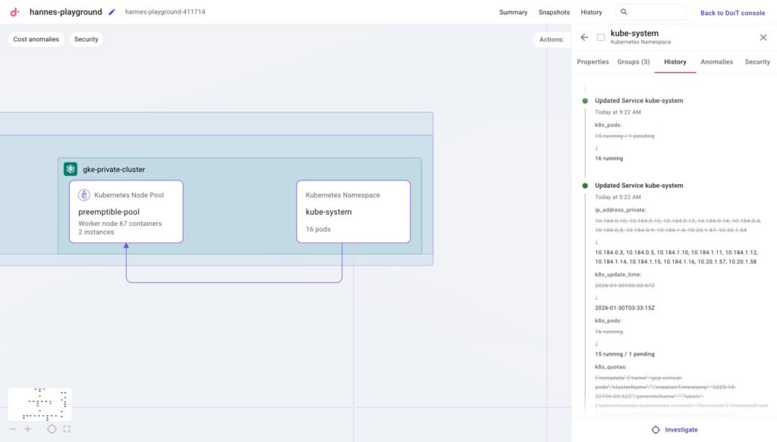Enter fullscreen view of the diagram
This screenshot has height=442, width=777.
click(67, 429)
